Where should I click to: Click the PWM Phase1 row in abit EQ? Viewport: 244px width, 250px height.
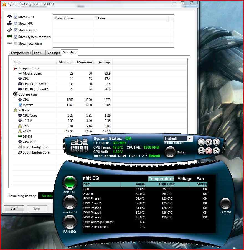click(145, 198)
